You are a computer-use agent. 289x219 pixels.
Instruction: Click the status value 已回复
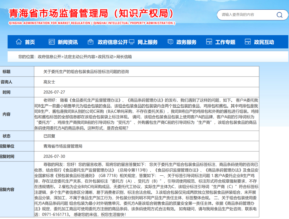49,136
